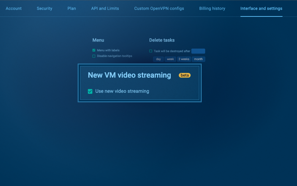Click the Menu section heading
This screenshot has height=186, width=297.
pos(98,40)
